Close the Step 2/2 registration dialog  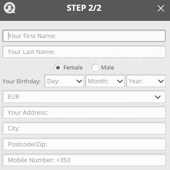pos(161,8)
